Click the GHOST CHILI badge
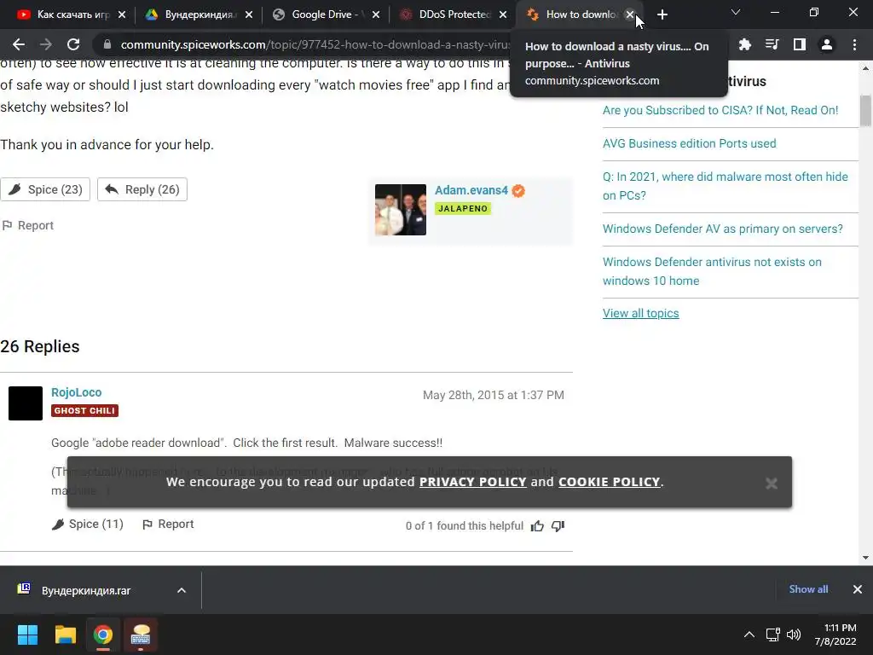 pyautogui.click(x=84, y=410)
